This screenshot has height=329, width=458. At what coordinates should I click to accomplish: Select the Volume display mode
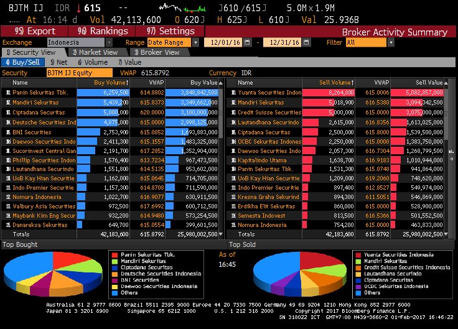[x=93, y=62]
